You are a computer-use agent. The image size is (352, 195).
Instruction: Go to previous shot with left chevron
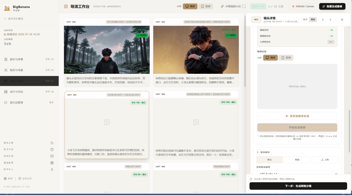[x=323, y=20]
